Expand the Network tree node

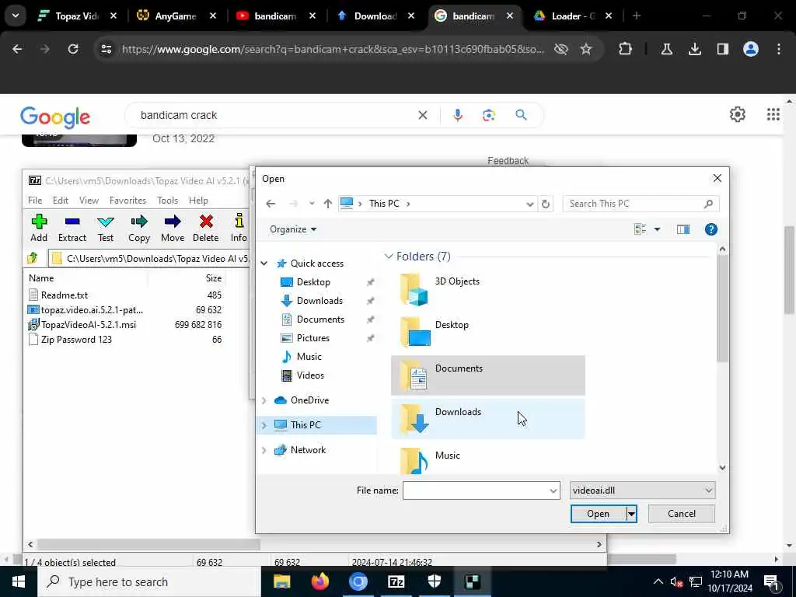[x=264, y=450]
